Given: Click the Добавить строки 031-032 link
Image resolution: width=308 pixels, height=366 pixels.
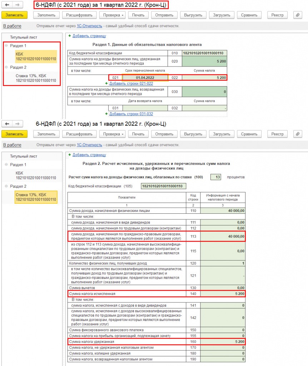Looking at the screenshot, I should [x=131, y=114].
